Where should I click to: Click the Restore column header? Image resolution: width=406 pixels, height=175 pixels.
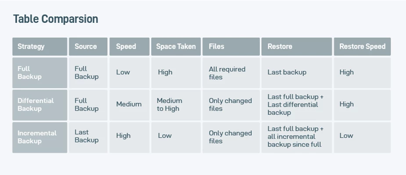click(x=296, y=46)
